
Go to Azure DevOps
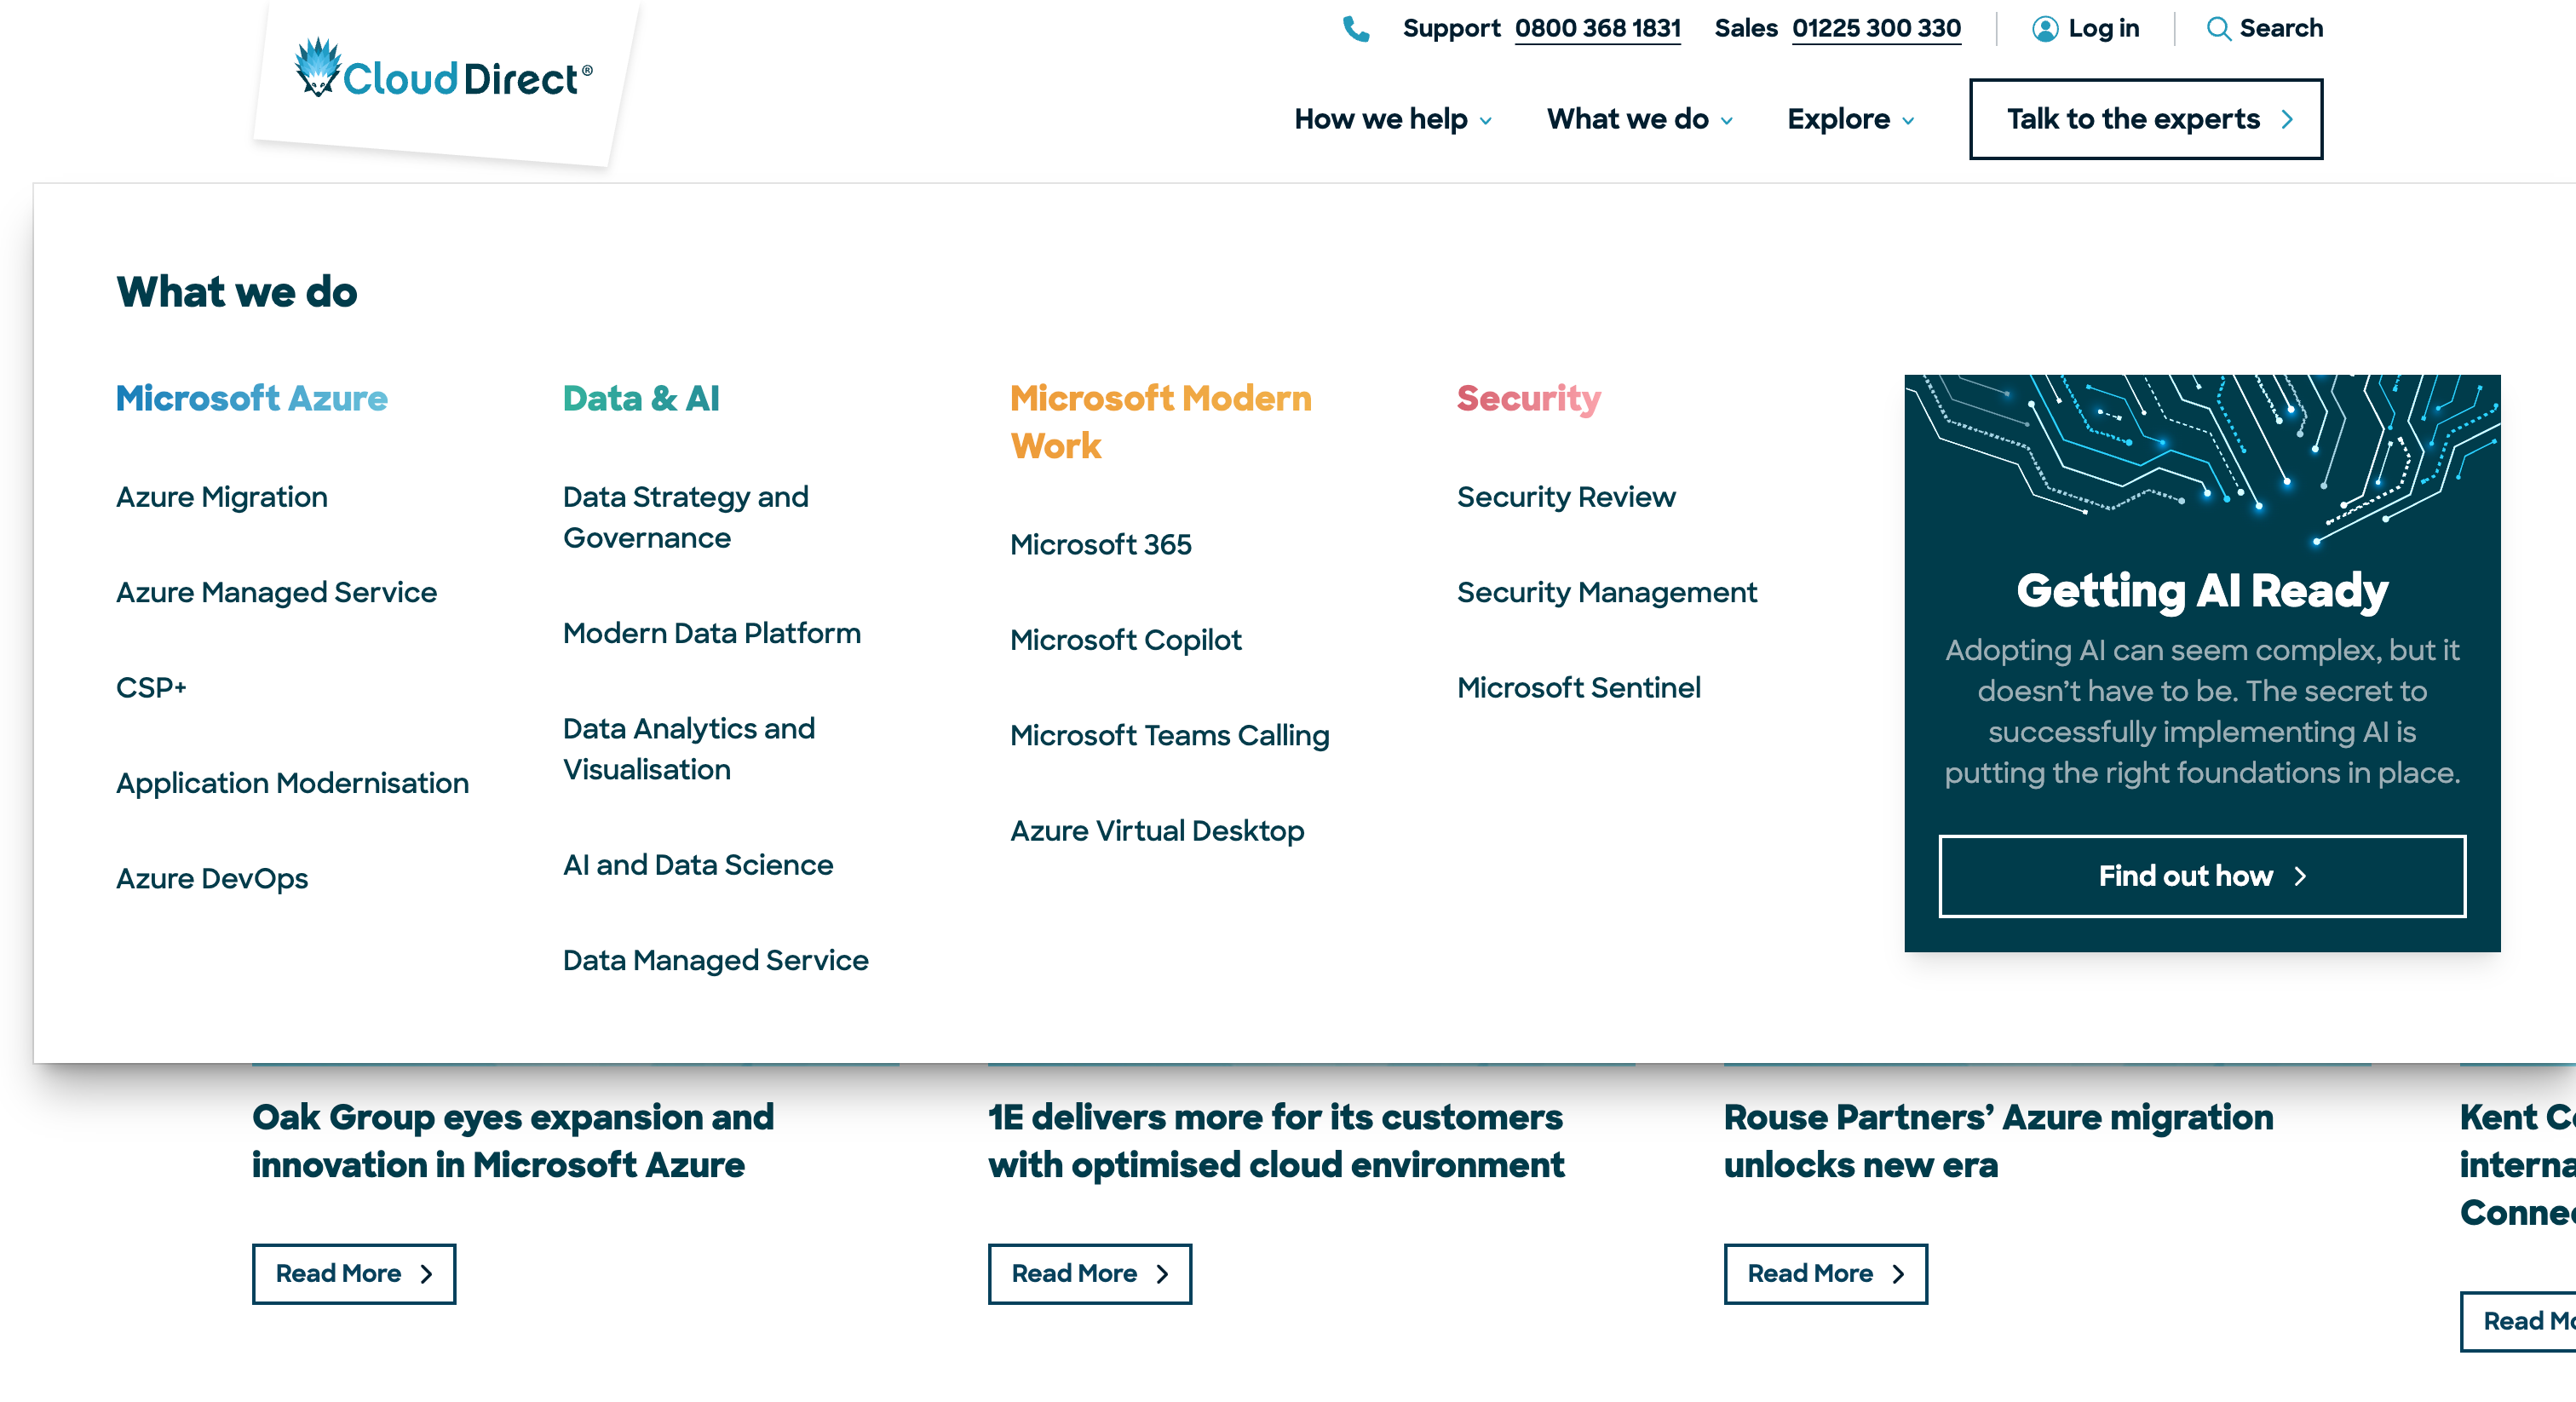pyautogui.click(x=212, y=878)
